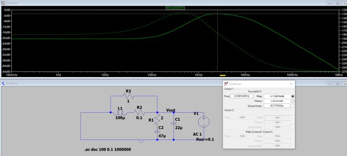Click the 0dB magnitude axis label

click(x=7, y=10)
